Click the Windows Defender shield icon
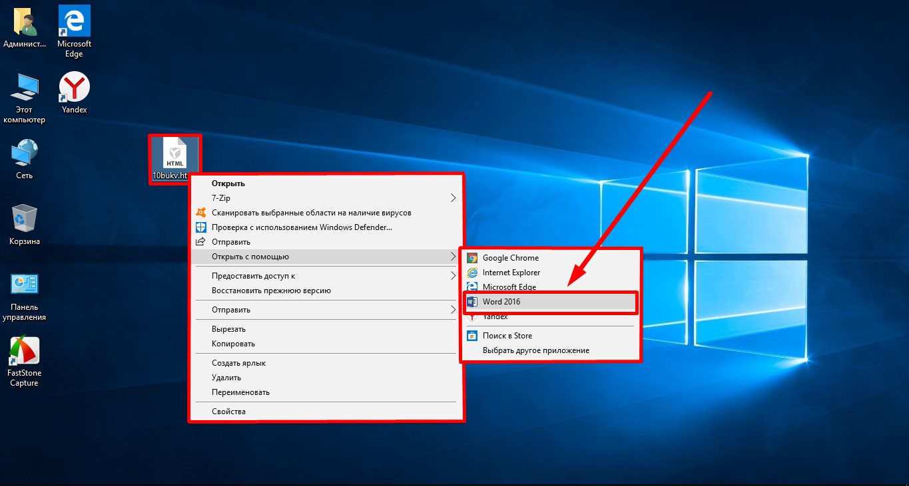909x486 pixels. tap(200, 227)
